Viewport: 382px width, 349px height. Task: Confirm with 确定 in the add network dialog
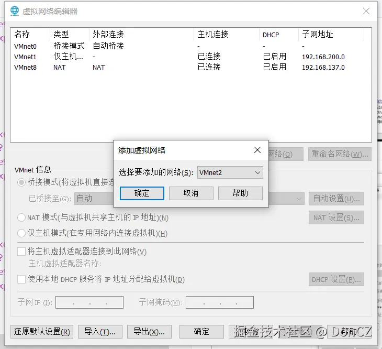[x=142, y=193]
